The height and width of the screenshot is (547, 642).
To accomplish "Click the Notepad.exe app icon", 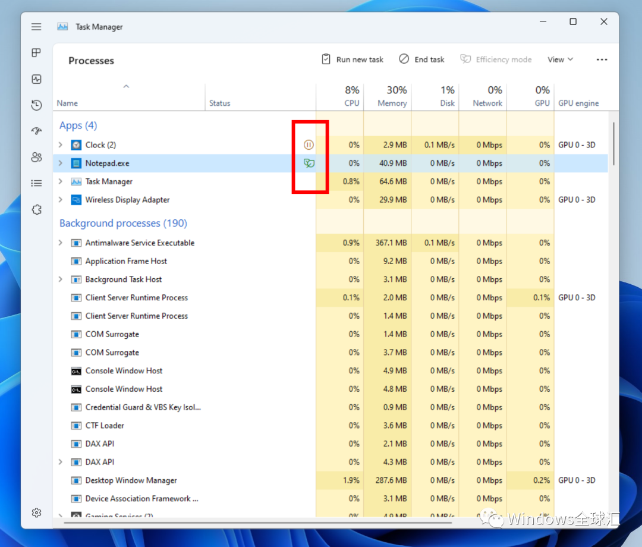I will [76, 164].
